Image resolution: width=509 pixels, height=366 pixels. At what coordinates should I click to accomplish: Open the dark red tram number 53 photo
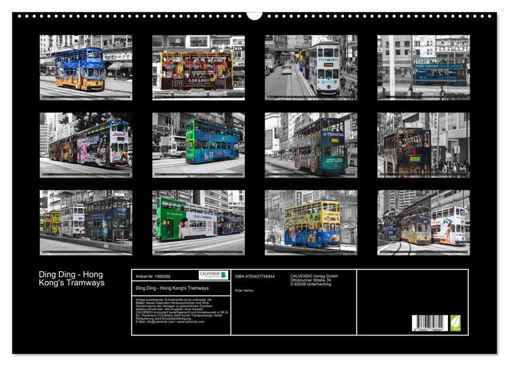coord(423,145)
